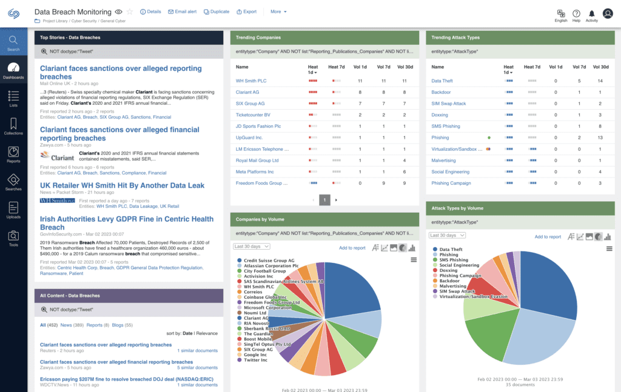Open Dashboards in the sidebar
Viewport: 621px width, 392px height.
point(13,71)
